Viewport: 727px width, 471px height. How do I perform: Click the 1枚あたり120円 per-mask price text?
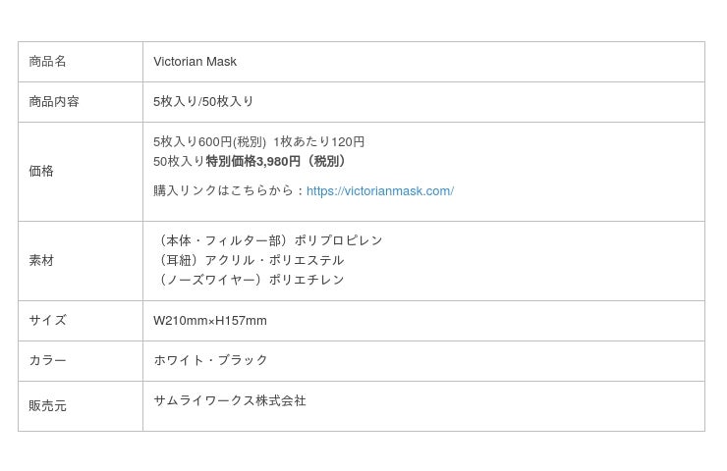[x=318, y=142]
